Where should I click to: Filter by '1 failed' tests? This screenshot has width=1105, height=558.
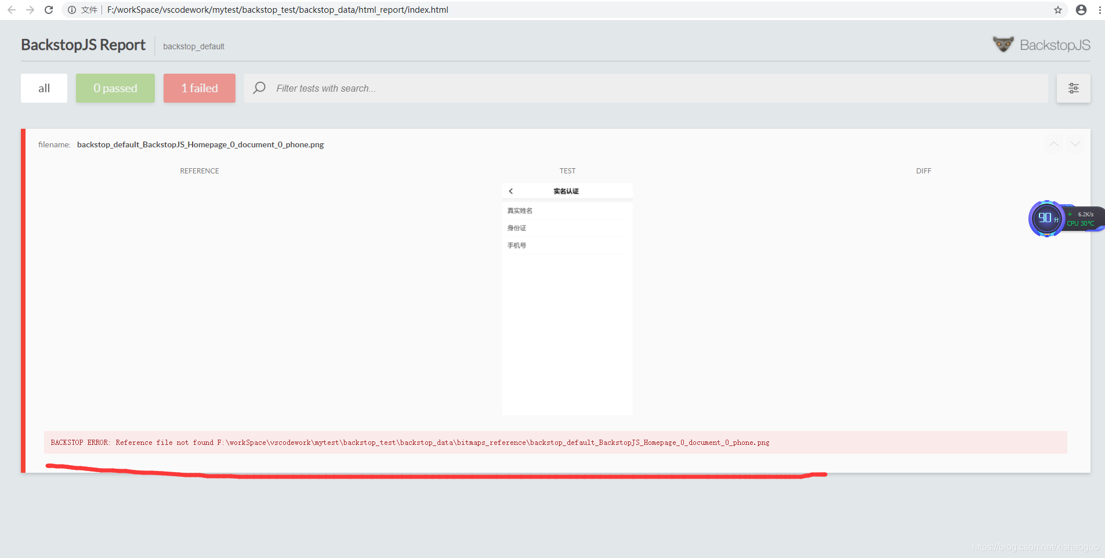(x=200, y=88)
